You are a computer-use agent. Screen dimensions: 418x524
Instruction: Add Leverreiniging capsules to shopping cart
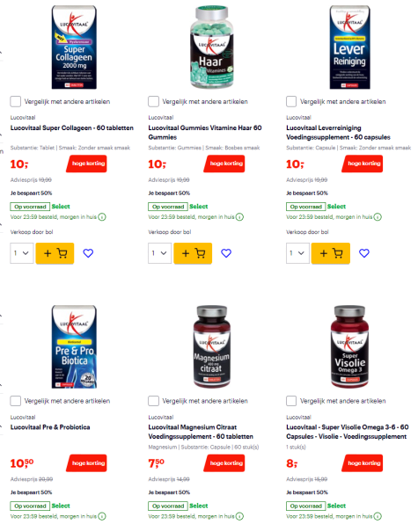pyautogui.click(x=330, y=253)
